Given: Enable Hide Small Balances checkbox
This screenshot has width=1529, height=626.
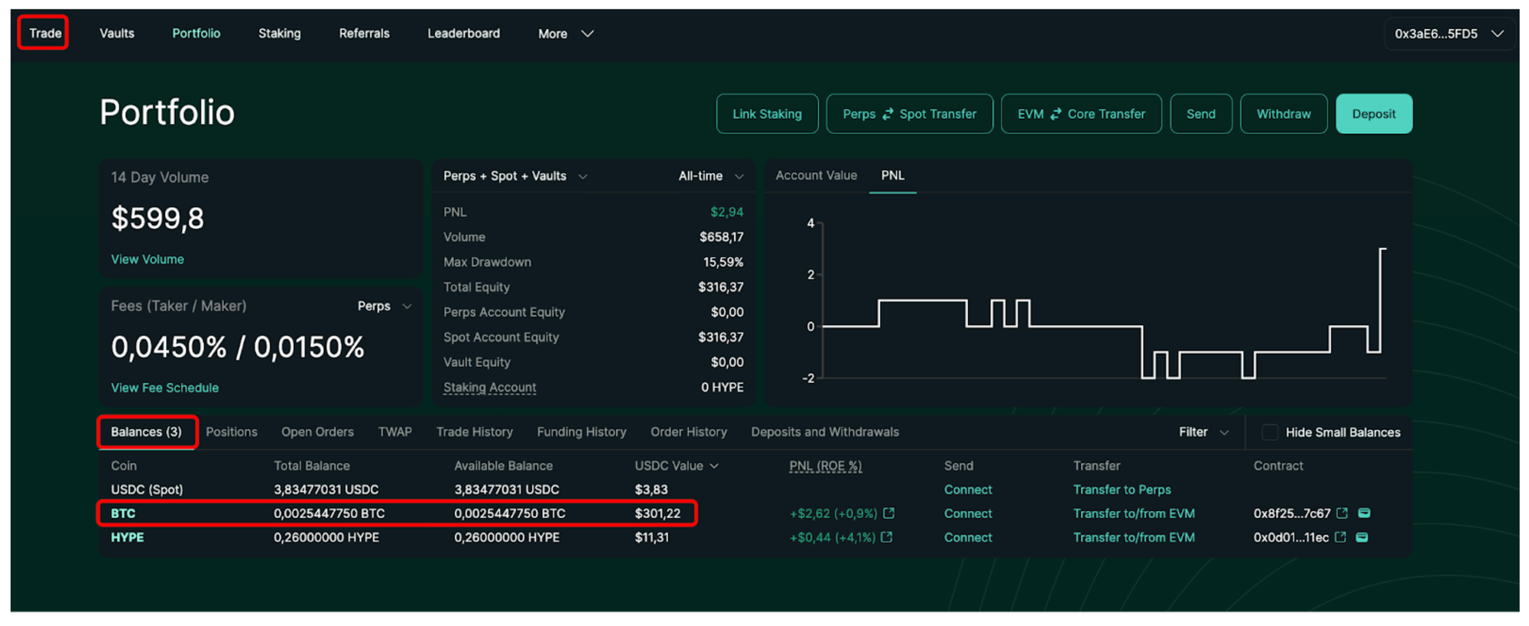Looking at the screenshot, I should tap(1269, 433).
